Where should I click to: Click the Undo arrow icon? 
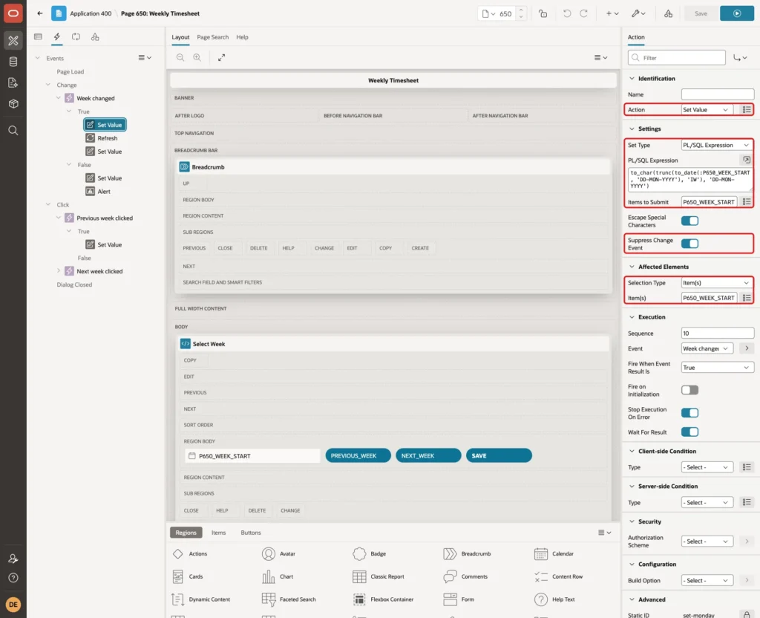[x=566, y=13]
